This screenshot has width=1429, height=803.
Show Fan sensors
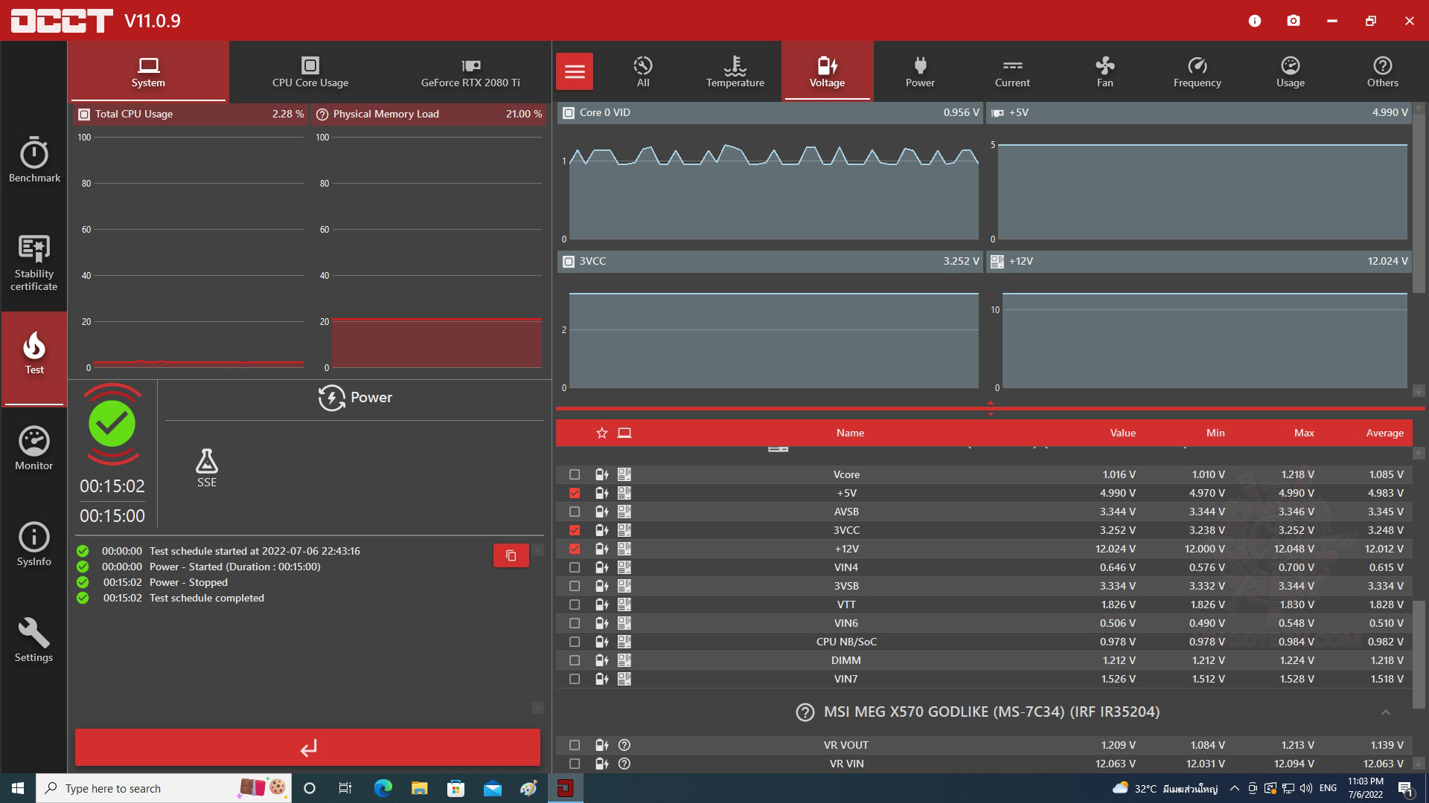[1104, 71]
